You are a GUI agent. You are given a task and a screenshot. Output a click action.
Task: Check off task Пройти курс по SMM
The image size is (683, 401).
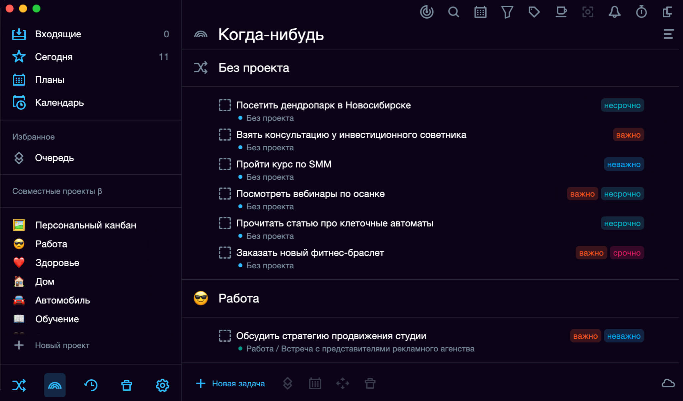(225, 164)
